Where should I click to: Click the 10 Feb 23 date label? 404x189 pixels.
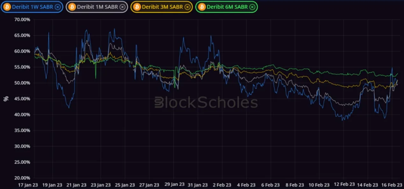click(319, 185)
